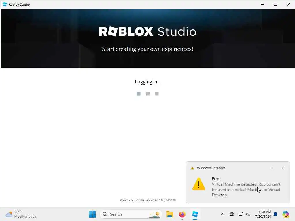Click 'Start creating your own experiences!' text
Viewport: 295px width, 221px height.
click(x=147, y=49)
